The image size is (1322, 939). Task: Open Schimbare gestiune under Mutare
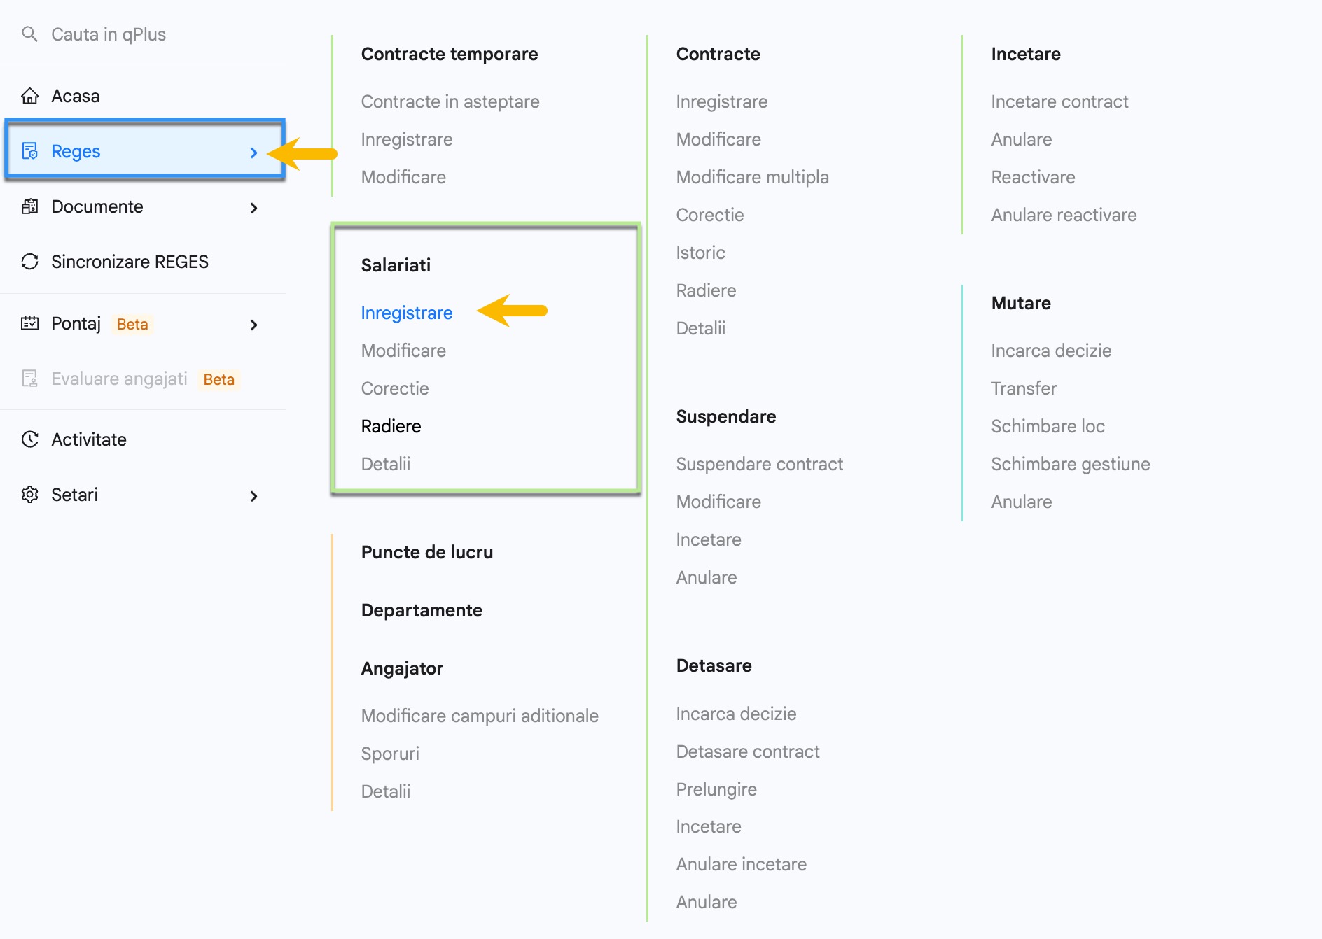coord(1070,464)
